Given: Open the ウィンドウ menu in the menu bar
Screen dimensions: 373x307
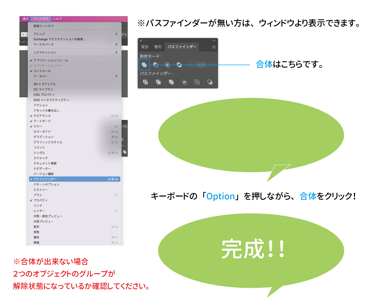Looking at the screenshot, I should pos(41,19).
